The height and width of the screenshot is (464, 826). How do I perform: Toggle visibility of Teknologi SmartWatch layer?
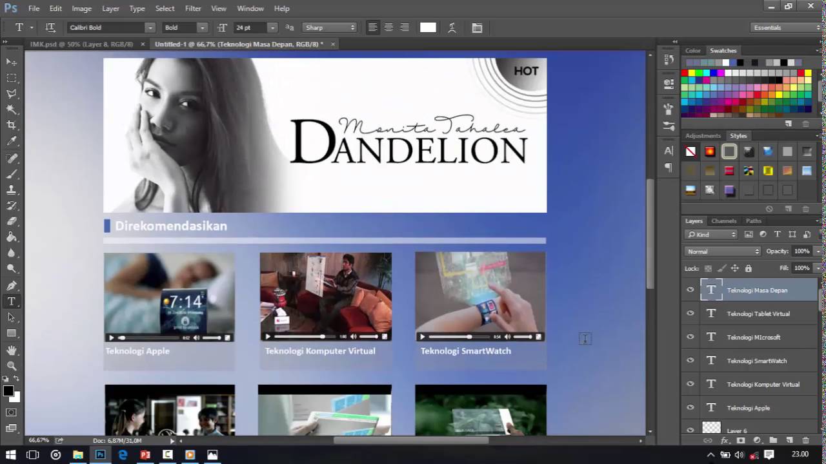tap(690, 361)
